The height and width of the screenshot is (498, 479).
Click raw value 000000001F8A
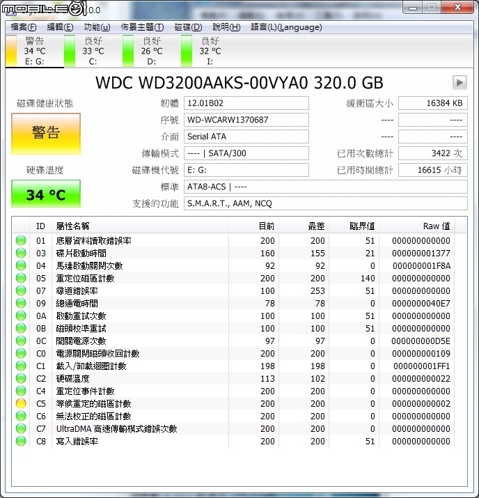421,266
